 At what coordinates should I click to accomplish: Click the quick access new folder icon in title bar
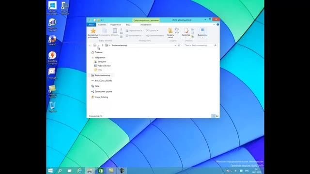coord(98,20)
